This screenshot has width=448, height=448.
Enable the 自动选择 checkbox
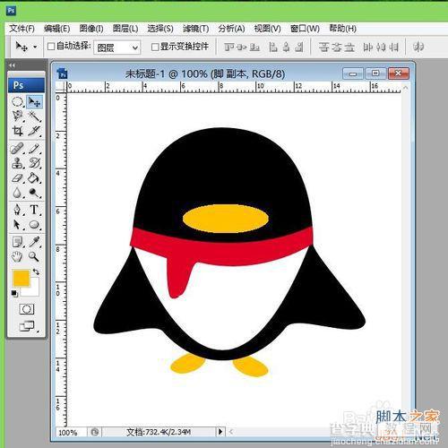pyautogui.click(x=51, y=47)
